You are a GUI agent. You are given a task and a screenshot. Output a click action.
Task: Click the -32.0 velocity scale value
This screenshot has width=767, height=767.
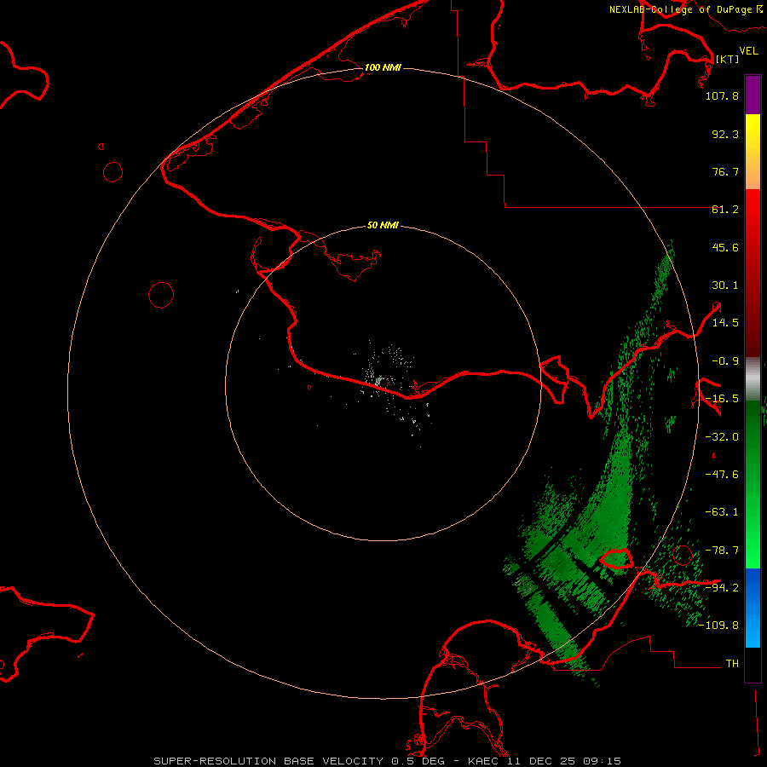[722, 437]
